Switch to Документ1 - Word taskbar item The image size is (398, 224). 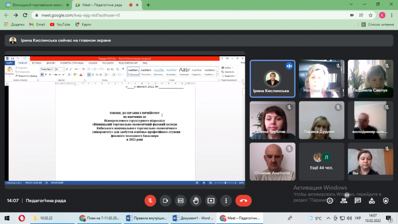pos(193,218)
